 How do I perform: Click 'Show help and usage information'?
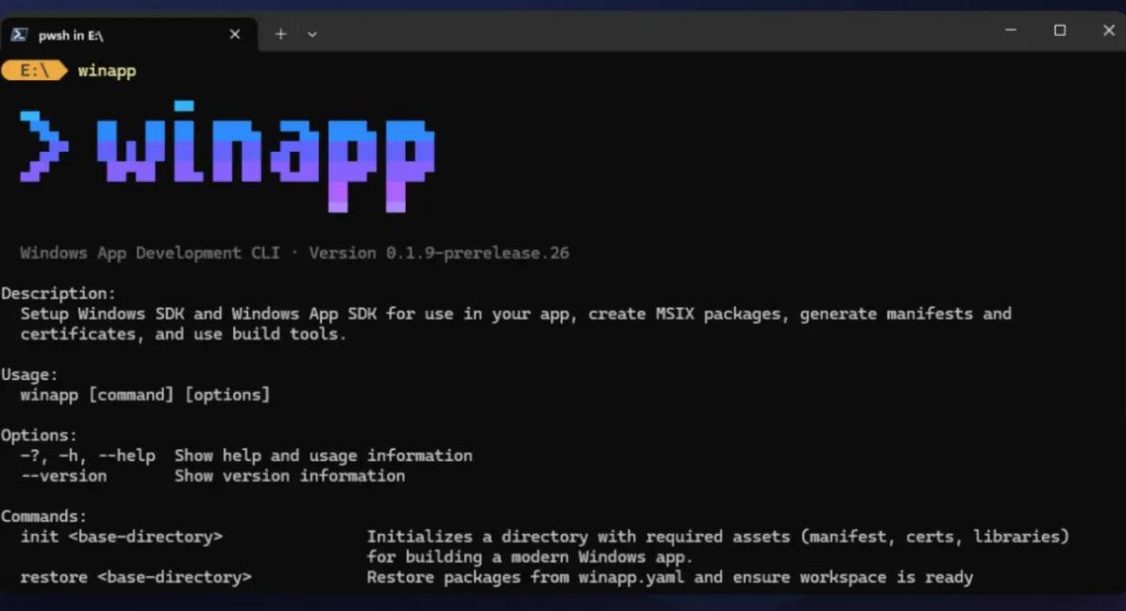[x=324, y=456]
